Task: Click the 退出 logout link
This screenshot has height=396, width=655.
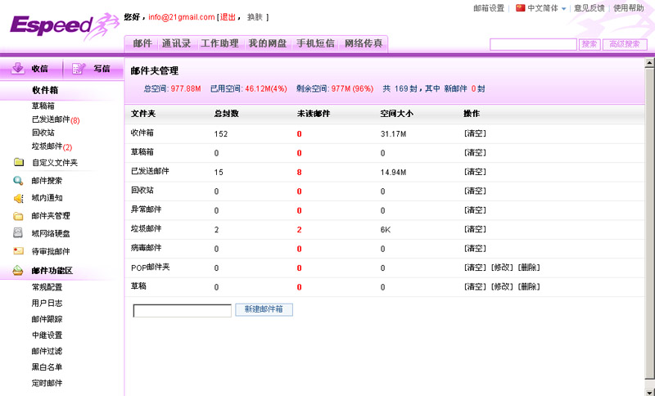Action: pos(229,17)
